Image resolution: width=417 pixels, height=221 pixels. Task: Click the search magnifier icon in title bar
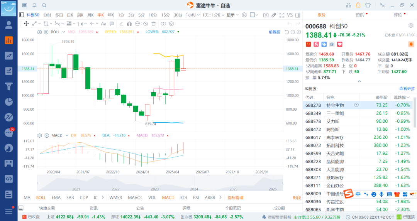[44, 5]
